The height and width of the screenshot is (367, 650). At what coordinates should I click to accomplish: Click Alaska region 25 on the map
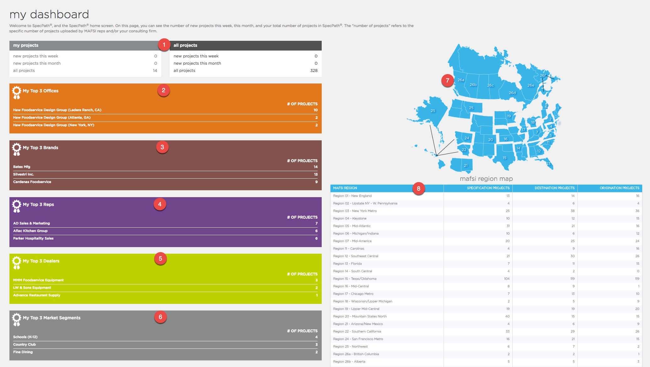click(432, 111)
